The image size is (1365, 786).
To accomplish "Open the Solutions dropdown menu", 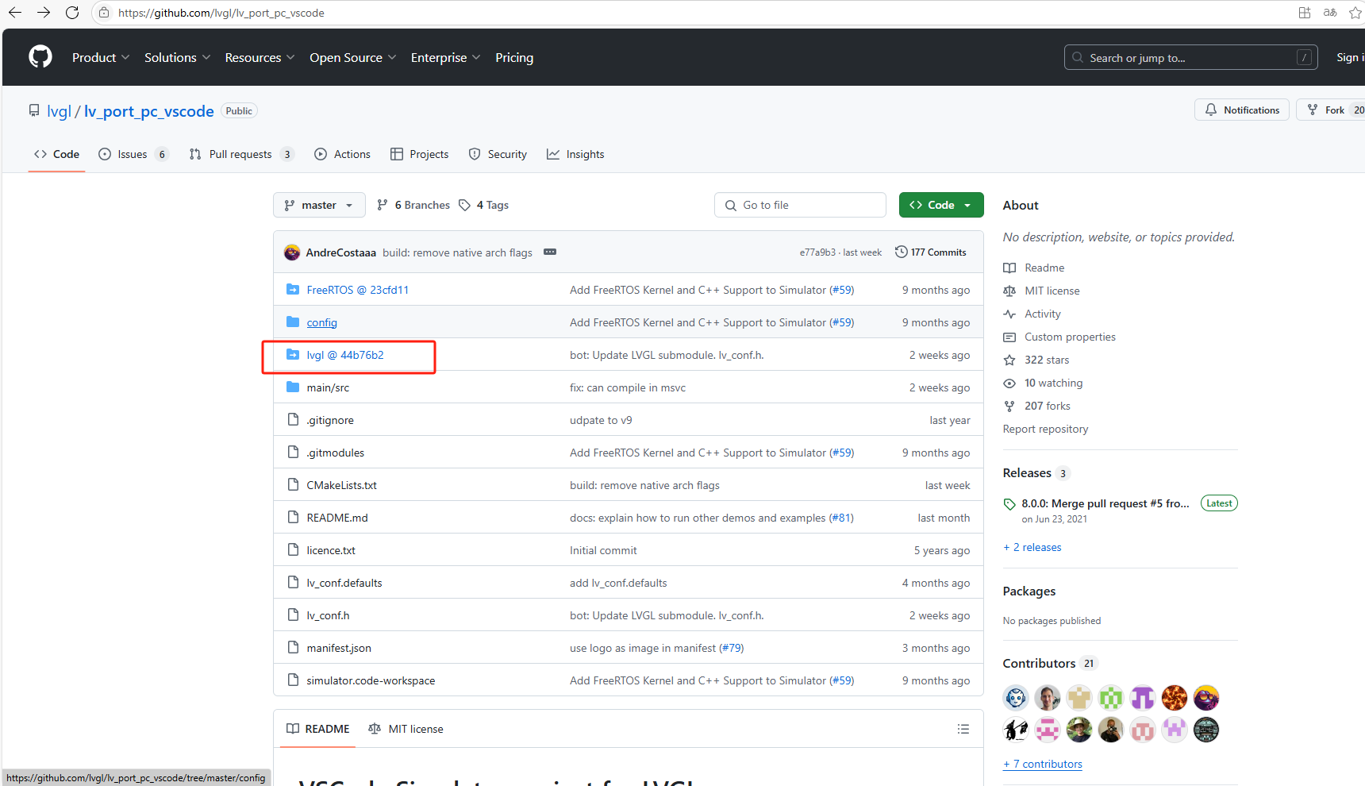I will tap(178, 57).
